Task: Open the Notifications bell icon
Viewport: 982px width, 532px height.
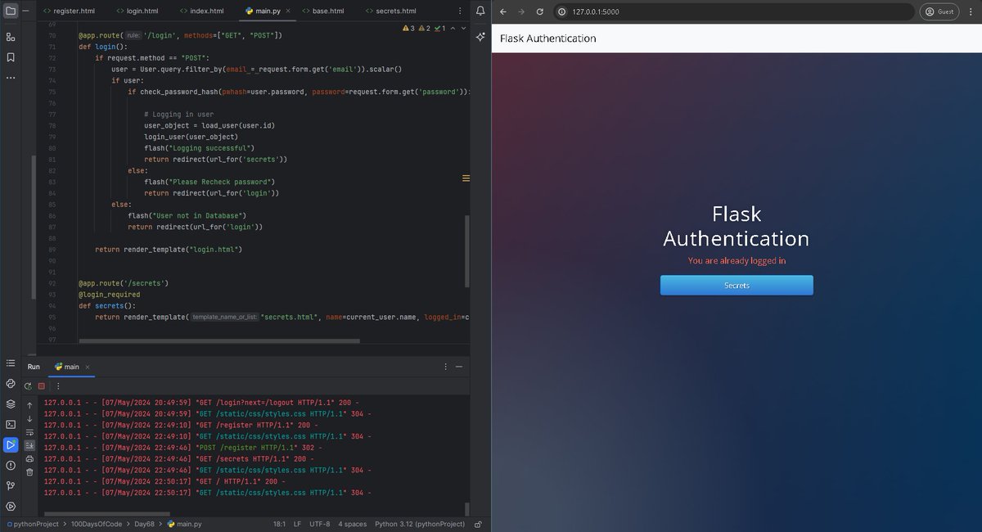Action: click(479, 11)
